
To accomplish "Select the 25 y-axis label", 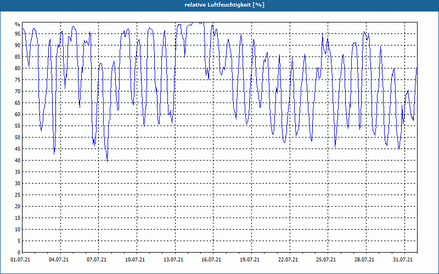I will point(18,195).
